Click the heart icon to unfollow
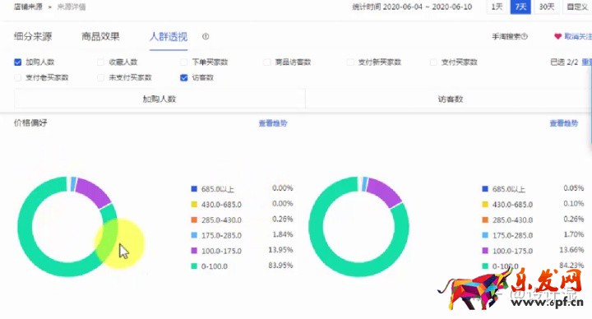This screenshot has width=592, height=319. point(557,36)
